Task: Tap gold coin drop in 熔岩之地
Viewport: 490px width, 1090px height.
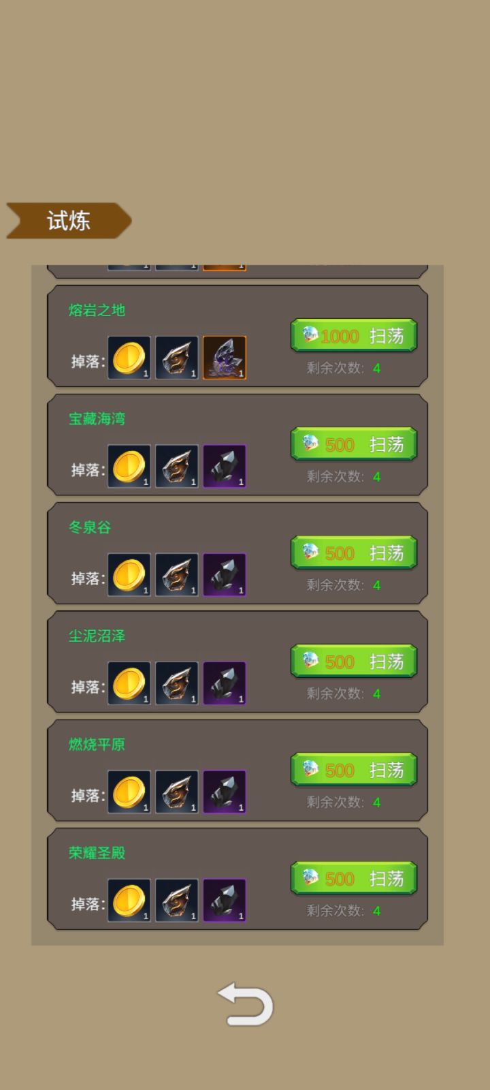Action: (129, 358)
